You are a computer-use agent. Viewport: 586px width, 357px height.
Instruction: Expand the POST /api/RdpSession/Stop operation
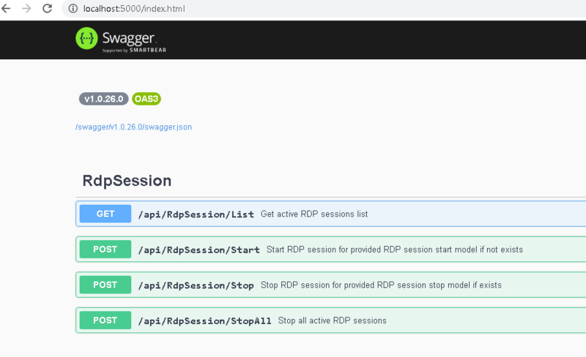point(331,285)
